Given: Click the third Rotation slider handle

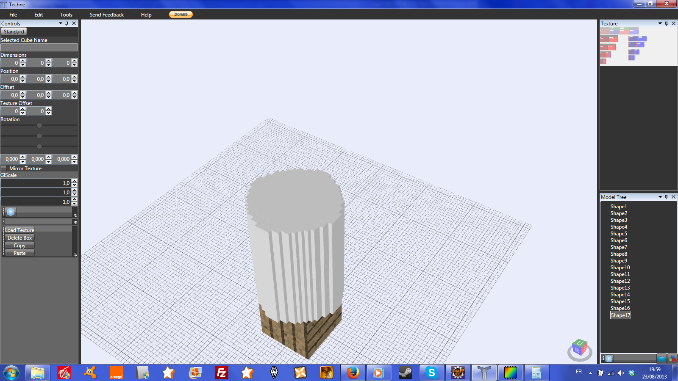Looking at the screenshot, I should click(39, 146).
